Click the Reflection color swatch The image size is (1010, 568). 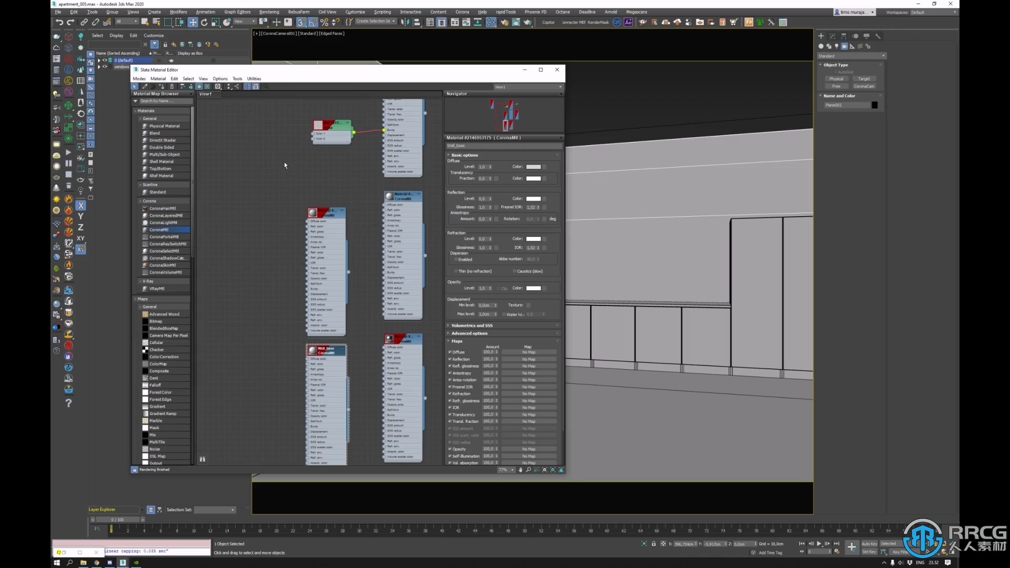[x=533, y=199]
